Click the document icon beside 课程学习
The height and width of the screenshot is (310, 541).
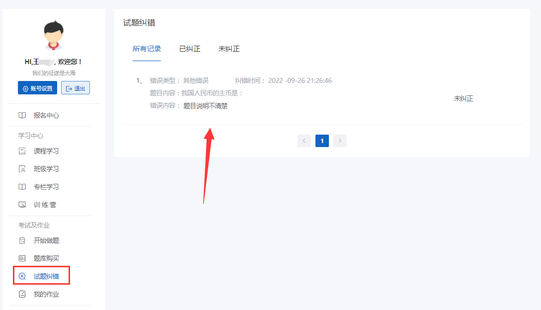click(22, 151)
